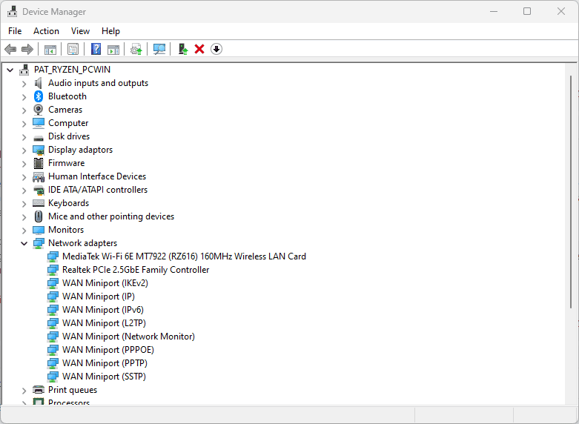Viewport: 579px width, 424px height.
Task: Open the Action menu
Action: 46,31
